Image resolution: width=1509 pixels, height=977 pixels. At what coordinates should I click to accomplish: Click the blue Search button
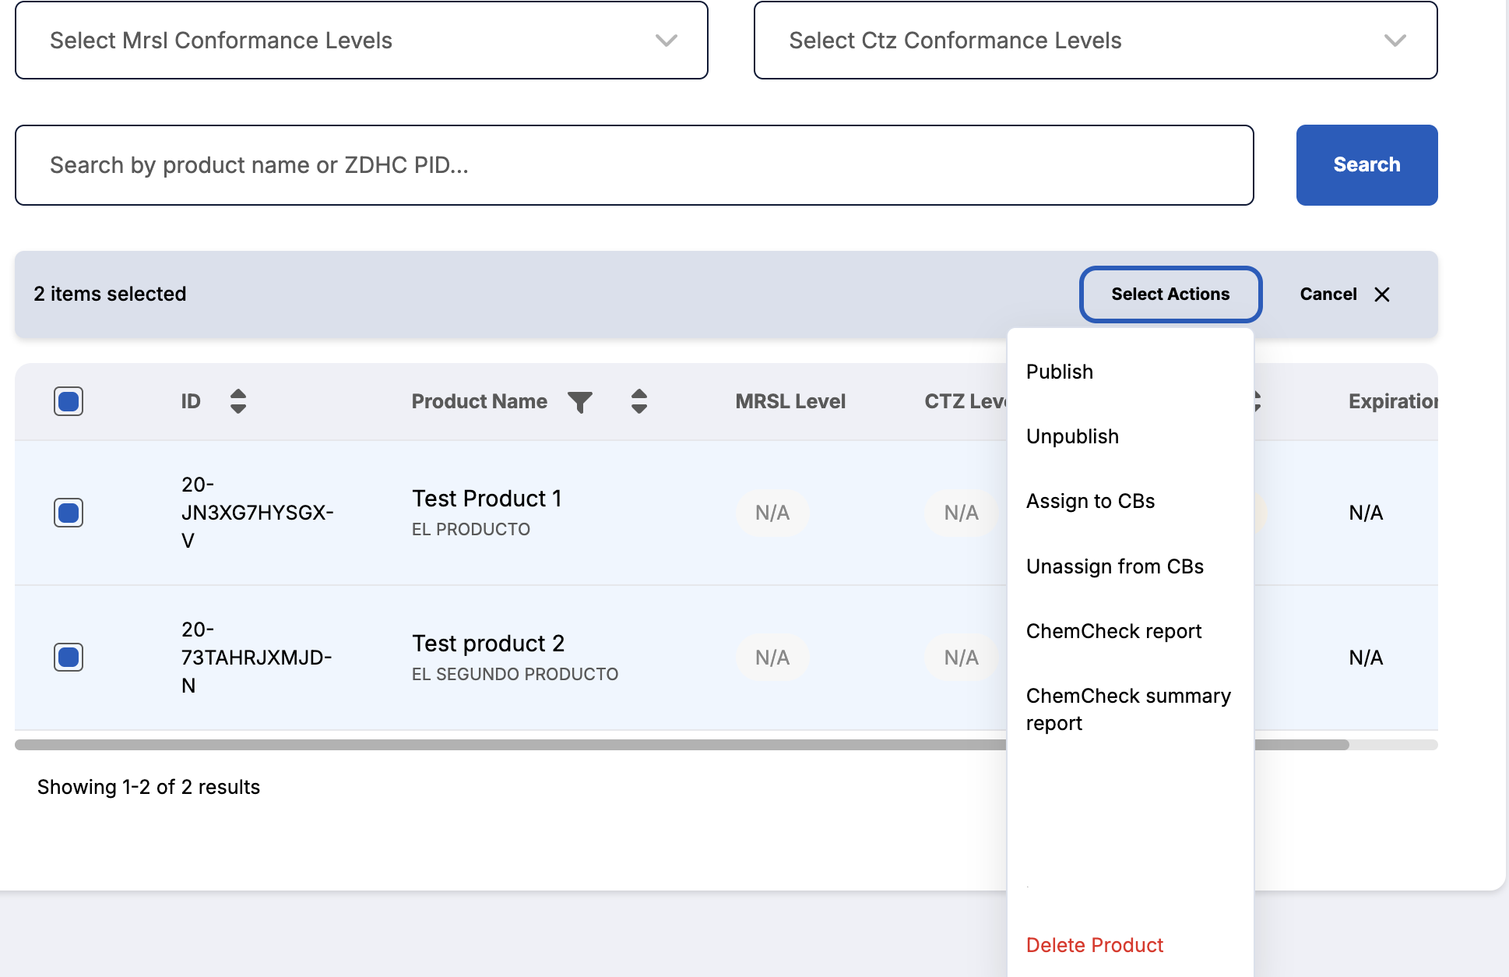point(1367,165)
